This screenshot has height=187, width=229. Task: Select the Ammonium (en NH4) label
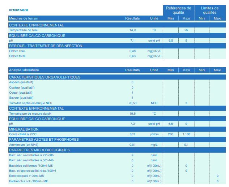pos(24,145)
